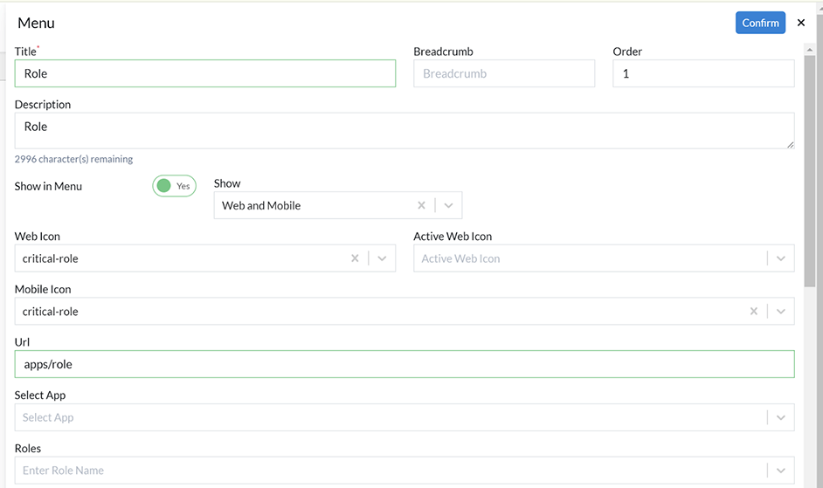Open the Mobile Icon dropdown arrow
Screen dimensions: 823x488
click(x=780, y=311)
